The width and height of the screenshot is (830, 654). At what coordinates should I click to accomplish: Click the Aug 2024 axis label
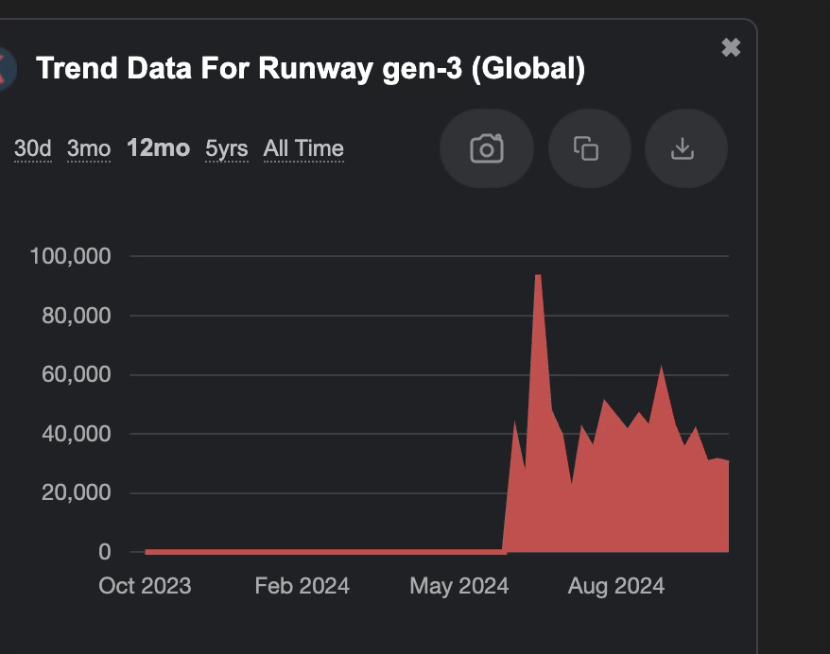point(616,586)
